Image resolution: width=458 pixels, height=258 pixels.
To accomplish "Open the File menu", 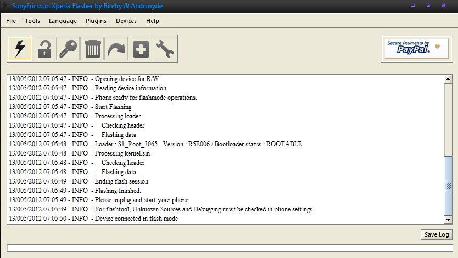I will coord(11,21).
